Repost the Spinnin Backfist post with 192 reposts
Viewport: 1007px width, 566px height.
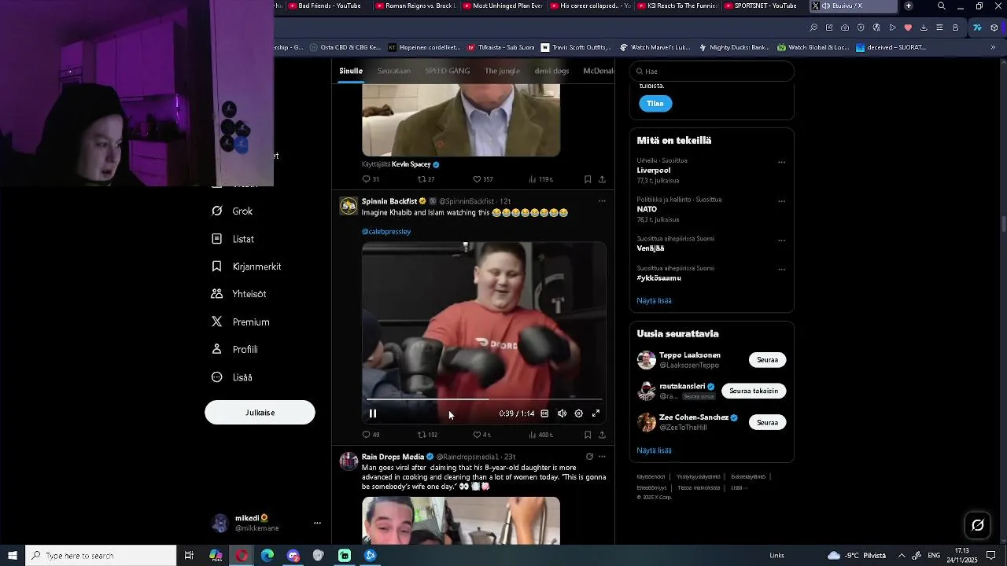[x=427, y=435]
